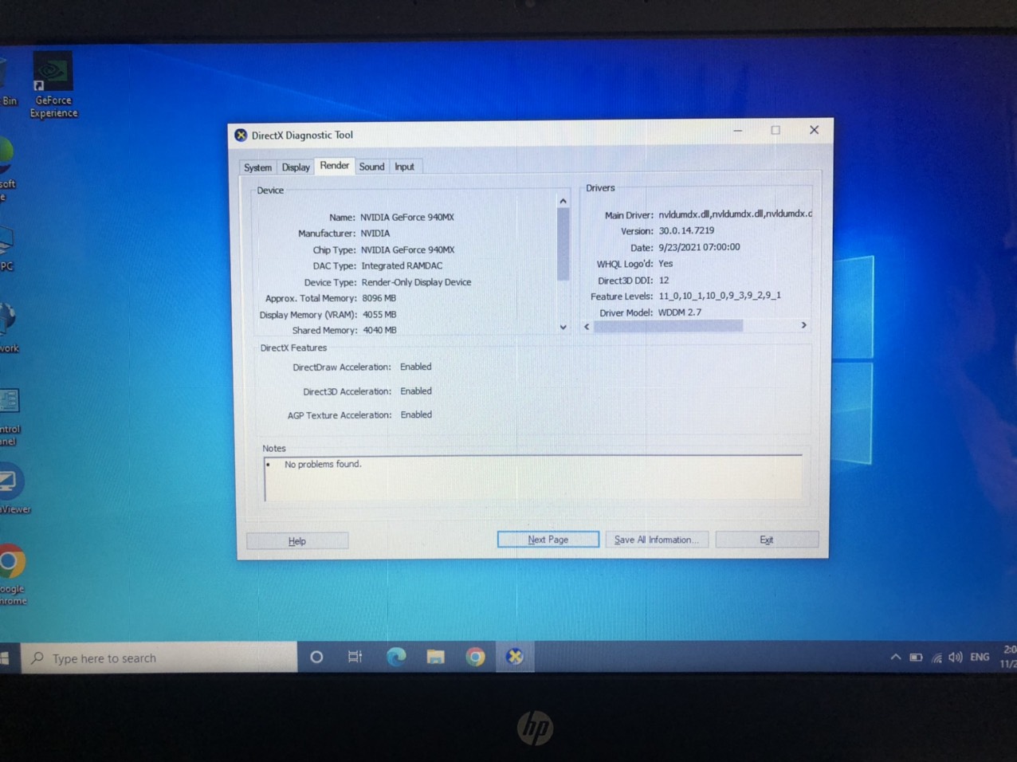
Task: Select the Render tab
Action: coord(335,166)
